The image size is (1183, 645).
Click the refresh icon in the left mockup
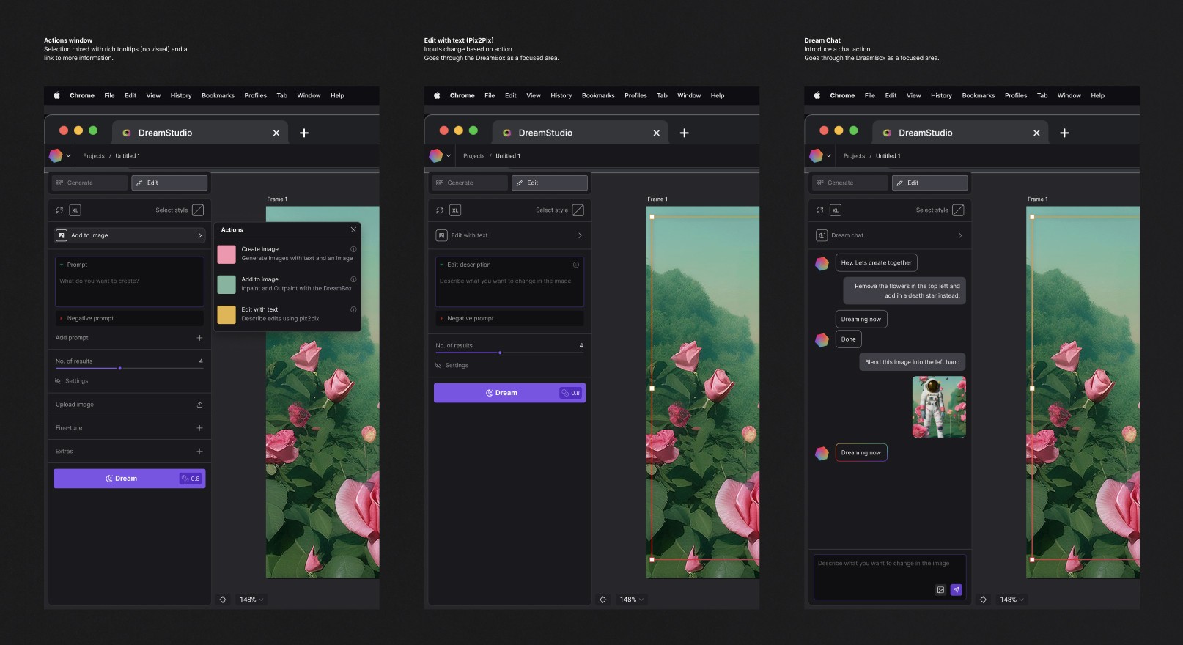(59, 210)
